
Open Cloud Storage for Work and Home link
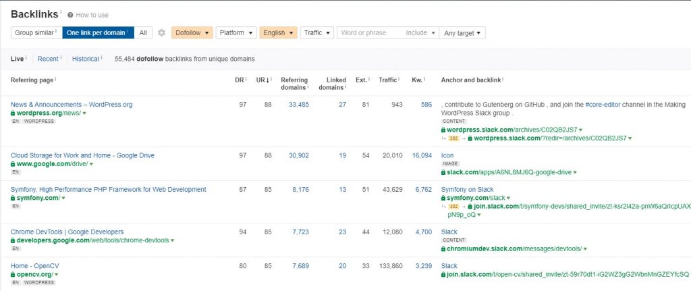point(82,155)
